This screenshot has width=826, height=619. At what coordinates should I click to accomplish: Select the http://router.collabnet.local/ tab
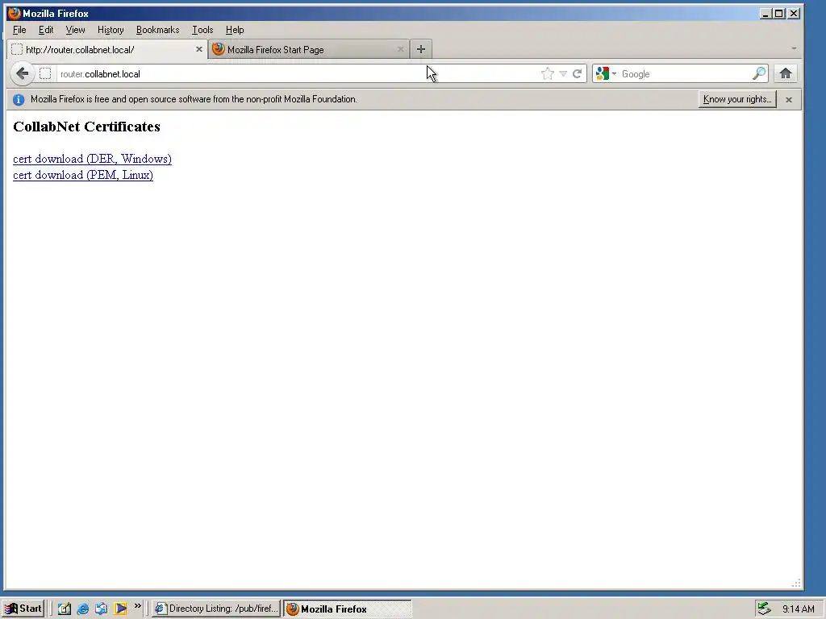pyautogui.click(x=107, y=49)
